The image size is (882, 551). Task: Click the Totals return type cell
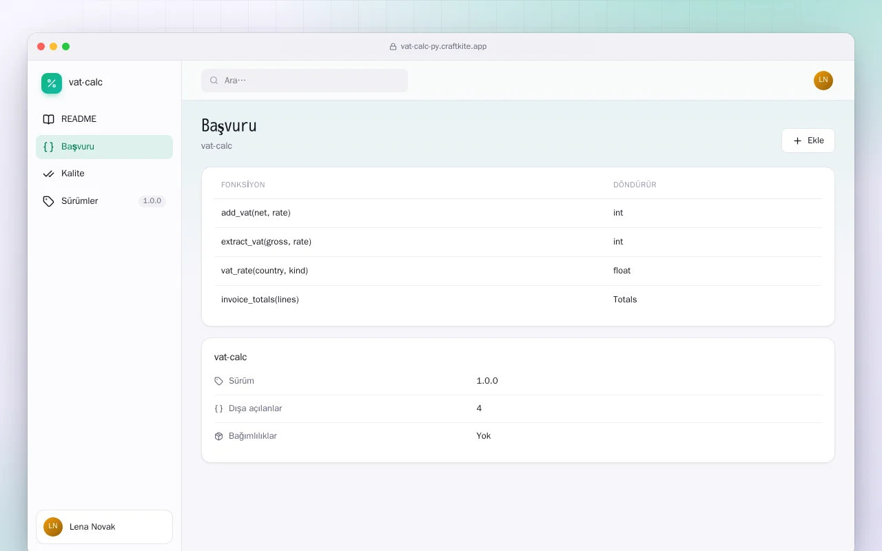(x=625, y=300)
